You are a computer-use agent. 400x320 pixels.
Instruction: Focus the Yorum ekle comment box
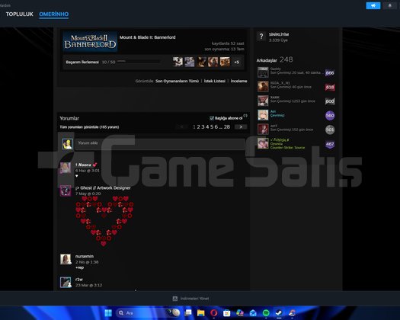(160, 144)
